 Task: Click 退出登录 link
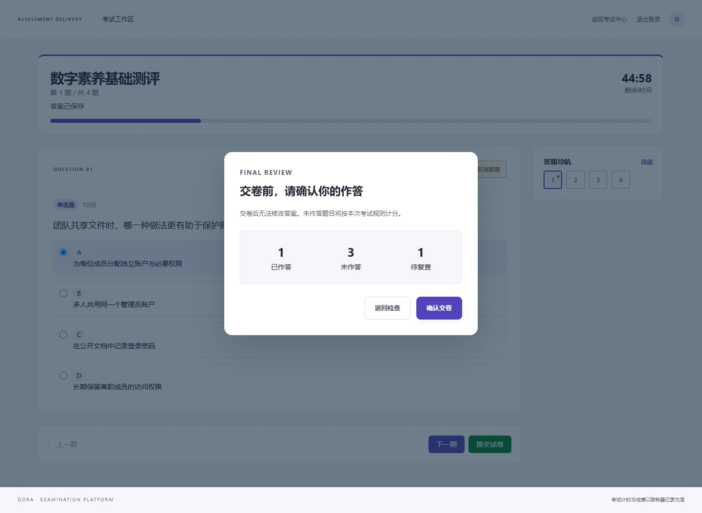point(648,19)
